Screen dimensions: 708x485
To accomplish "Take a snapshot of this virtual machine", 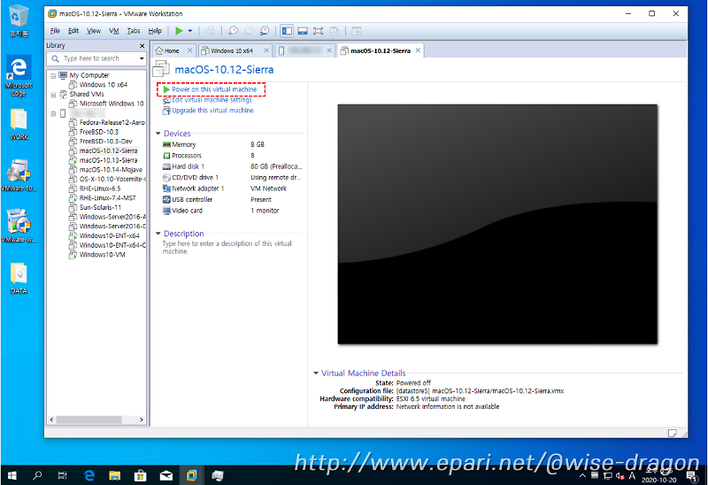I will [233, 31].
